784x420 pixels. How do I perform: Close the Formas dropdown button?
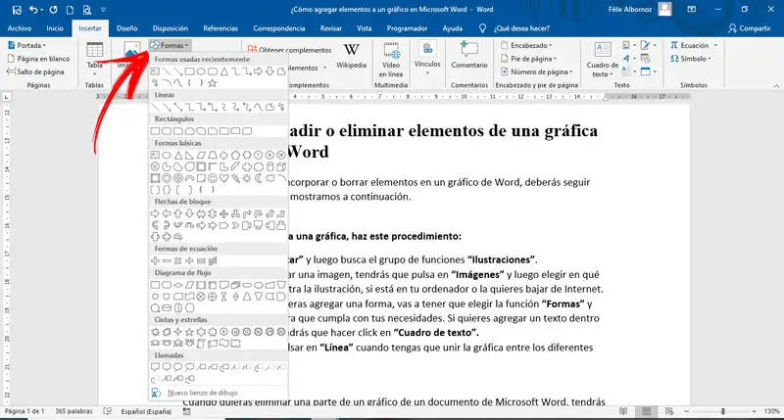(x=169, y=45)
